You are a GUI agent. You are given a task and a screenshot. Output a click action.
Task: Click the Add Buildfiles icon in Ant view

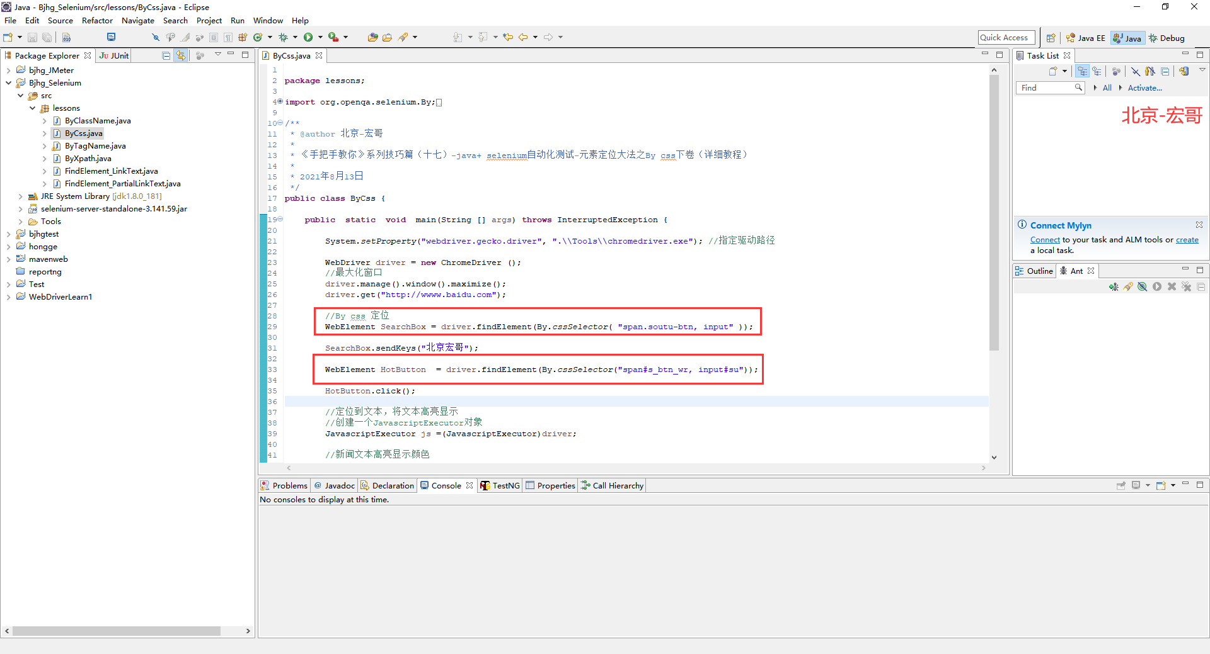click(1114, 287)
